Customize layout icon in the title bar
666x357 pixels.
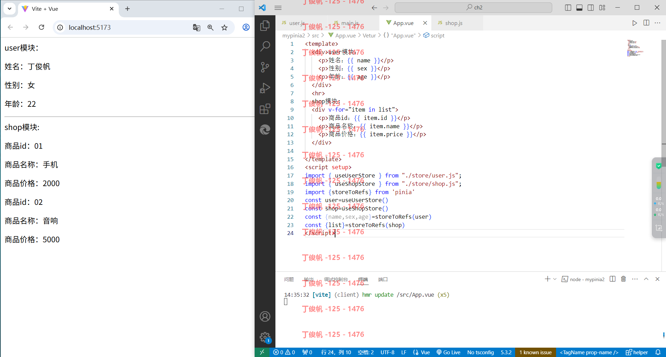coord(602,8)
